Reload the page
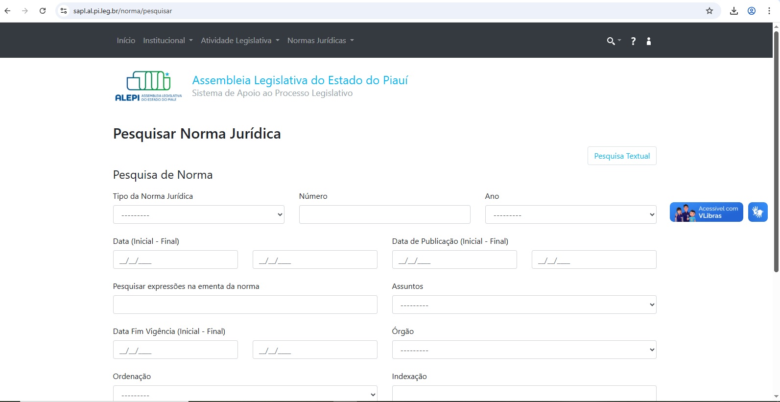 tap(43, 11)
